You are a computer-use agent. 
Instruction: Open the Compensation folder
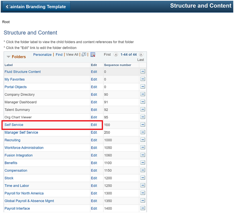[x=16, y=170]
